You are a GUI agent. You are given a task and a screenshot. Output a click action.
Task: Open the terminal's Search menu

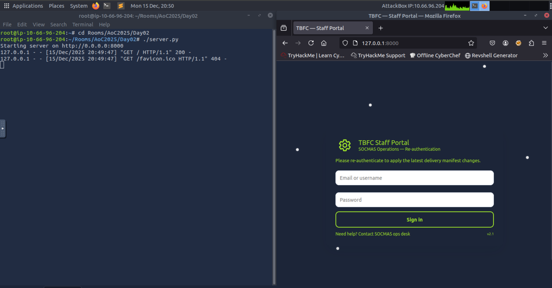click(58, 25)
